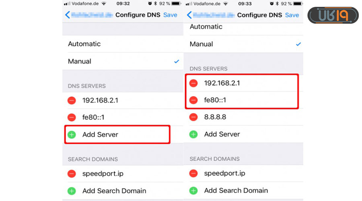Tap speedport.ip domain text on right phone

[x=224, y=174]
